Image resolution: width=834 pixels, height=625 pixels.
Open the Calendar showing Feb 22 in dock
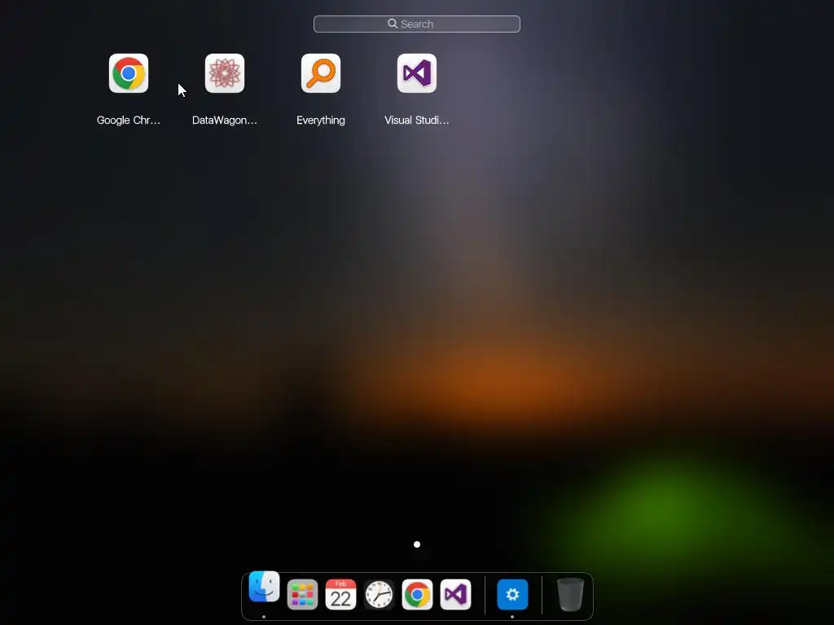coord(340,594)
